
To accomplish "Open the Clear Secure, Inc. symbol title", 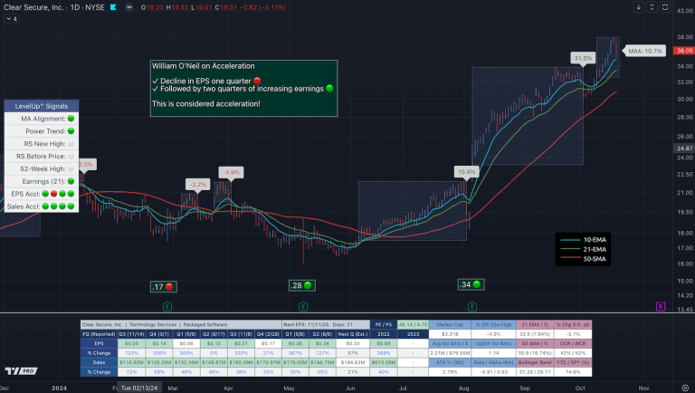I will [36, 5].
